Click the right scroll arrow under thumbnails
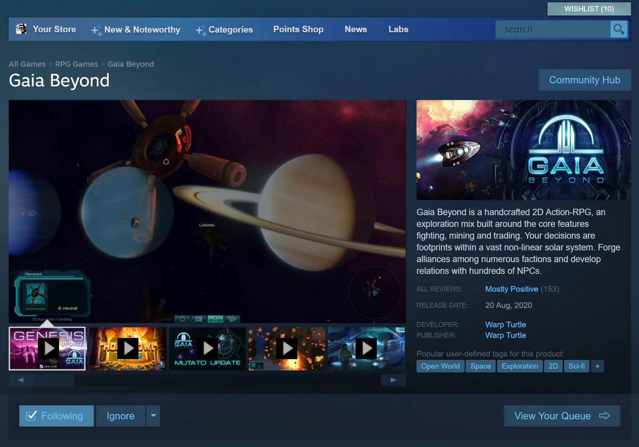The width and height of the screenshot is (639, 447). [393, 380]
